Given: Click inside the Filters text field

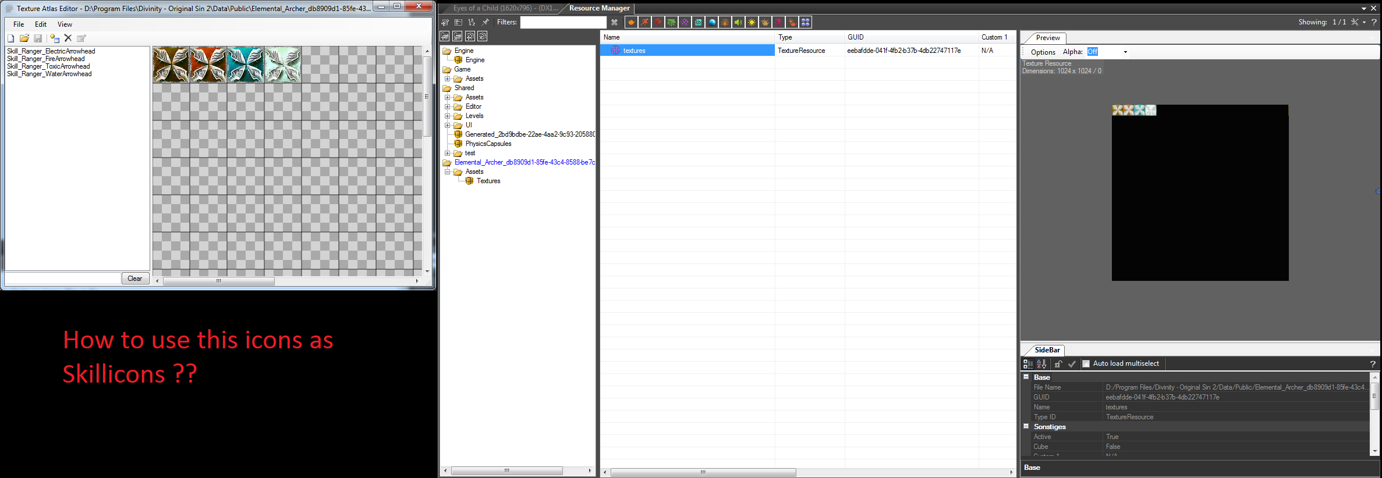Looking at the screenshot, I should coord(562,23).
